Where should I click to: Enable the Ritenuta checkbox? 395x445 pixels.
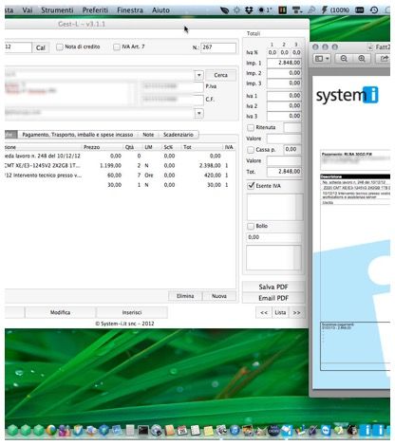(x=251, y=127)
